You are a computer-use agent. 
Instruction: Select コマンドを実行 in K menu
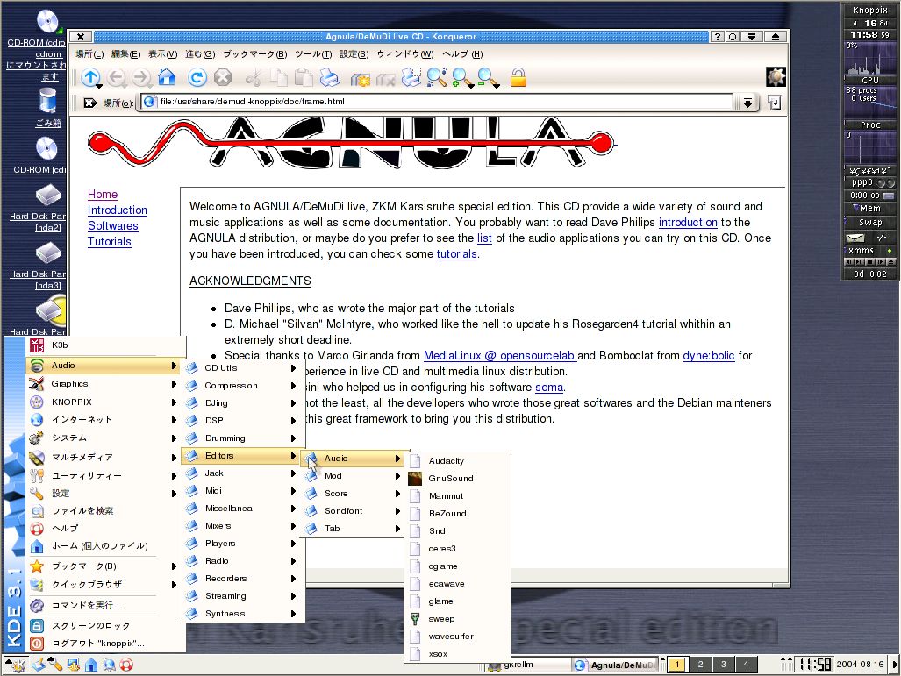[x=106, y=605]
